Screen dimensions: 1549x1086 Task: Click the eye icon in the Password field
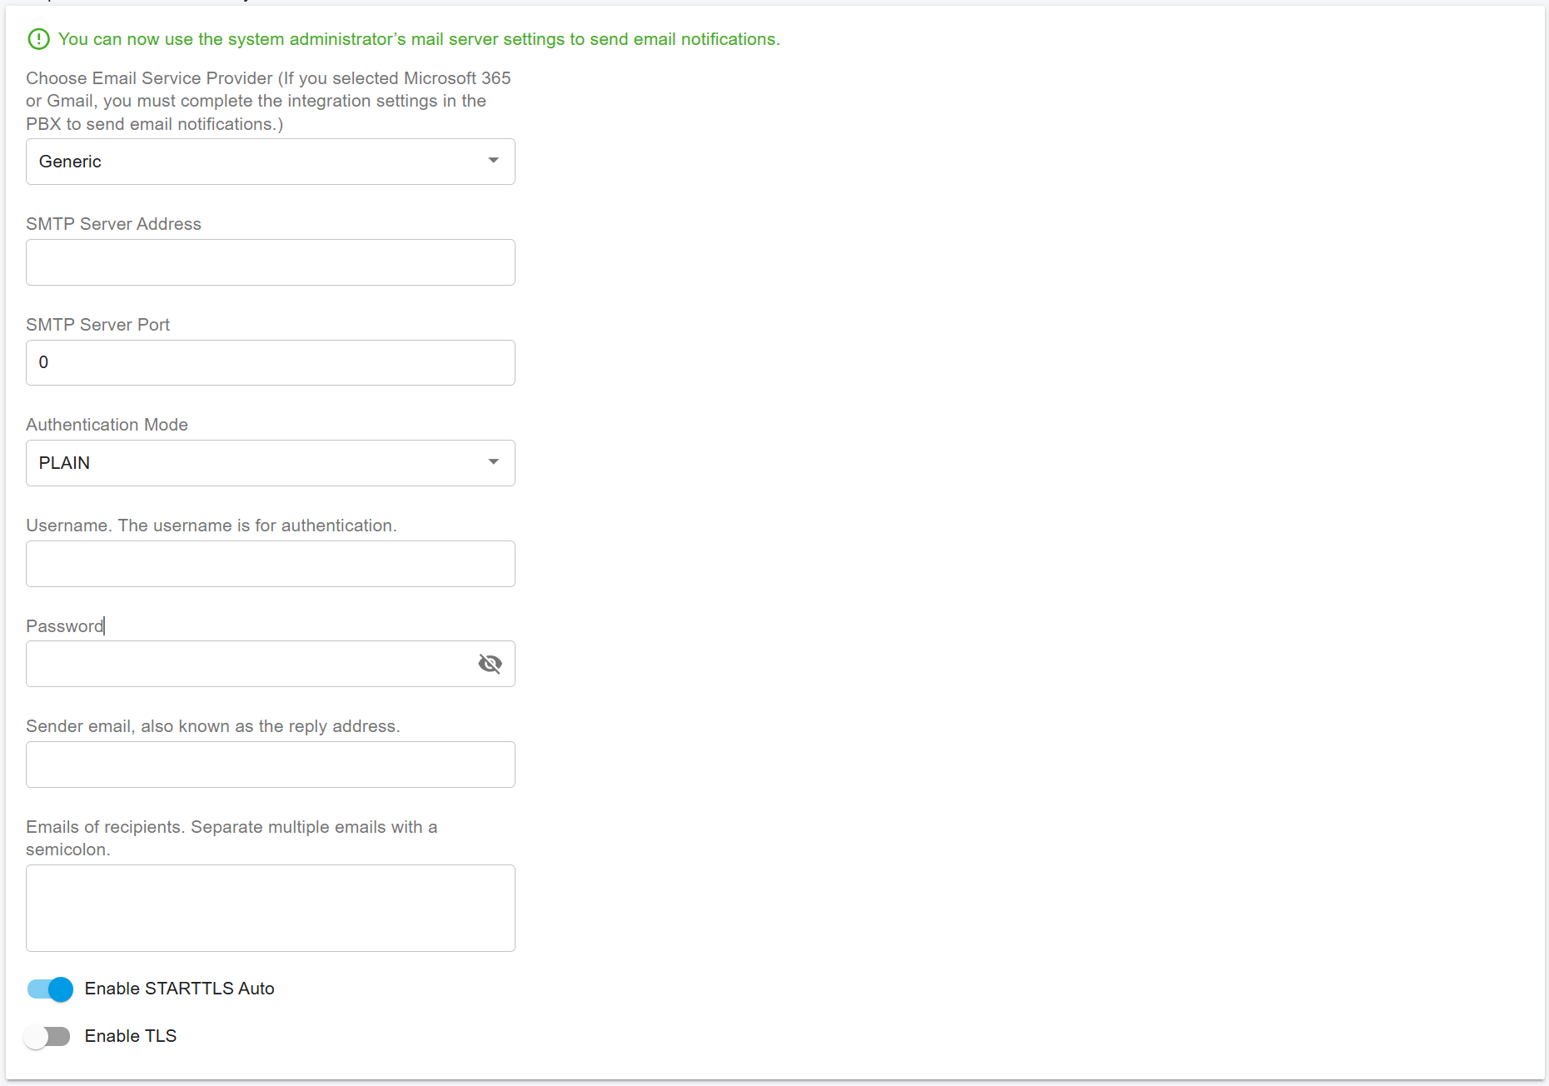point(491,664)
